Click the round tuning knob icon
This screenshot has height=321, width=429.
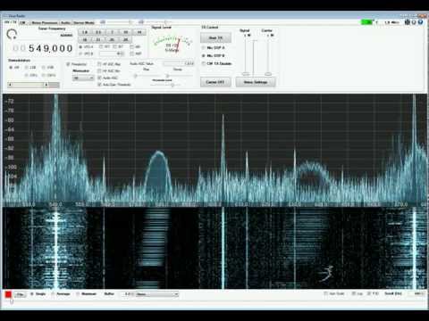pos(12,34)
